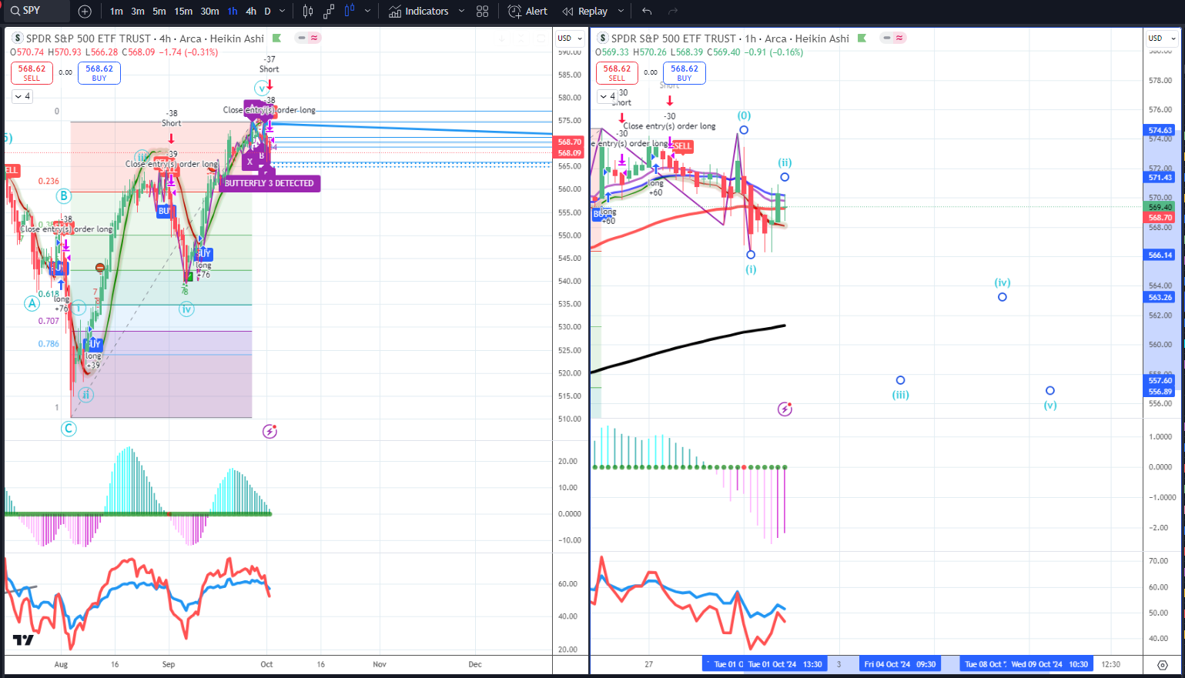Click the Fri 04 Oct '24 09:30 time label
The height and width of the screenshot is (678, 1185).
coord(899,664)
